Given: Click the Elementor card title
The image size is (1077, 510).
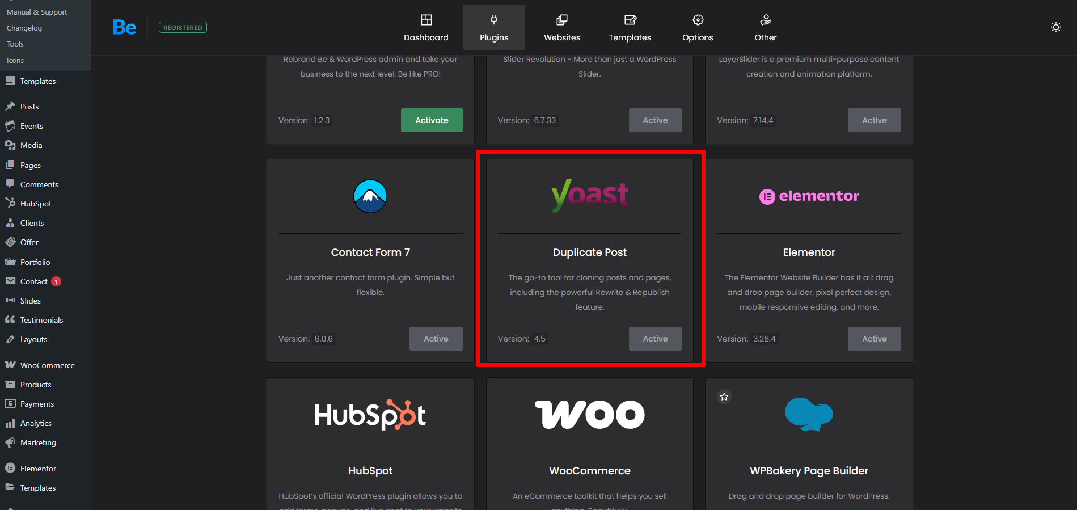Looking at the screenshot, I should pyautogui.click(x=809, y=252).
